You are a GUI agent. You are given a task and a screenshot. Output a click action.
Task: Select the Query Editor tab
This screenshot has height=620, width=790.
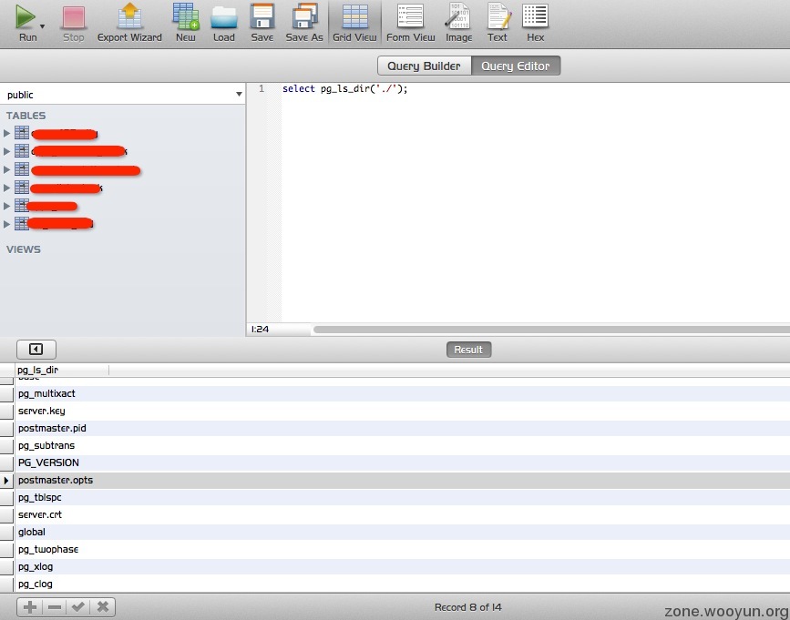tap(516, 66)
